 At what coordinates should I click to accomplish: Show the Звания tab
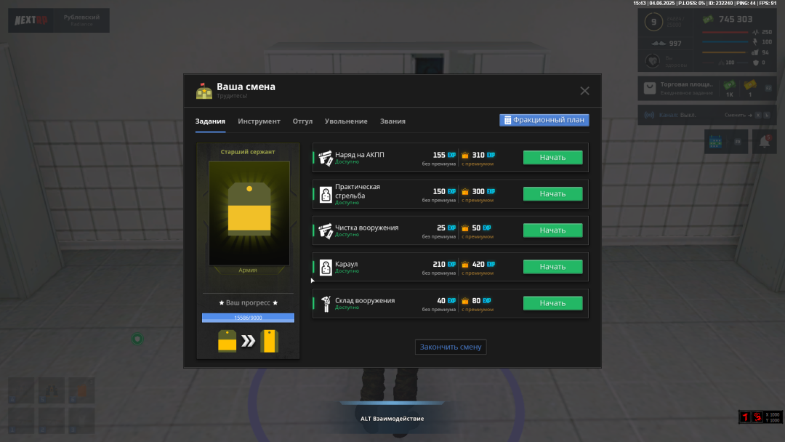(392, 121)
